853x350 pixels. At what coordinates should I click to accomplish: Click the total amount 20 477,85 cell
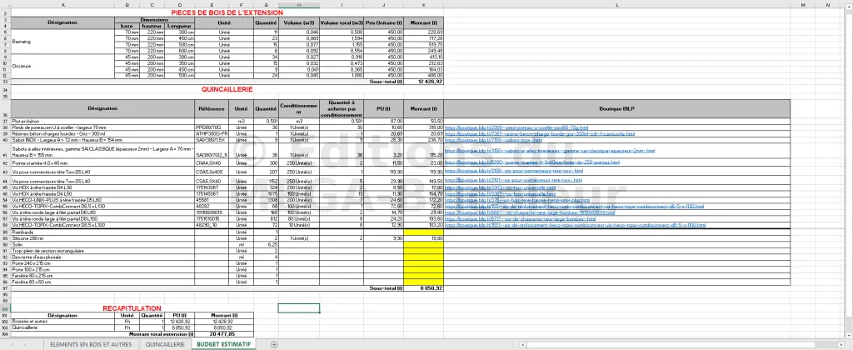[x=224, y=333]
